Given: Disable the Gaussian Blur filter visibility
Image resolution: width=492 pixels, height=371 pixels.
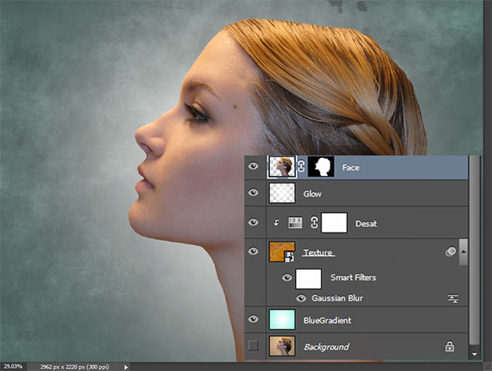Looking at the screenshot, I should point(302,299).
